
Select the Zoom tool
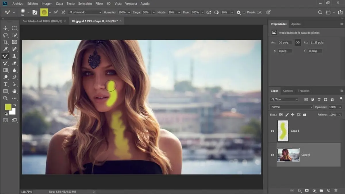[x=5, y=98]
